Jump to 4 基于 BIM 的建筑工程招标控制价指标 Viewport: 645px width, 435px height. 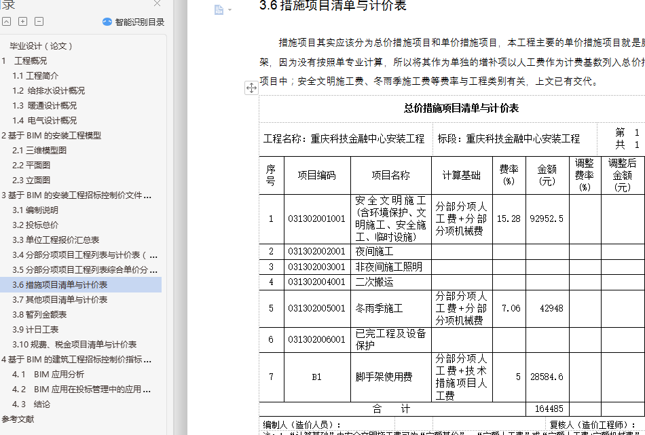[77, 360]
